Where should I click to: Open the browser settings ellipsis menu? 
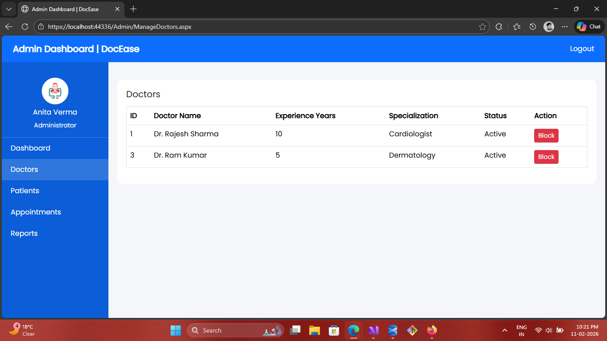pyautogui.click(x=565, y=27)
